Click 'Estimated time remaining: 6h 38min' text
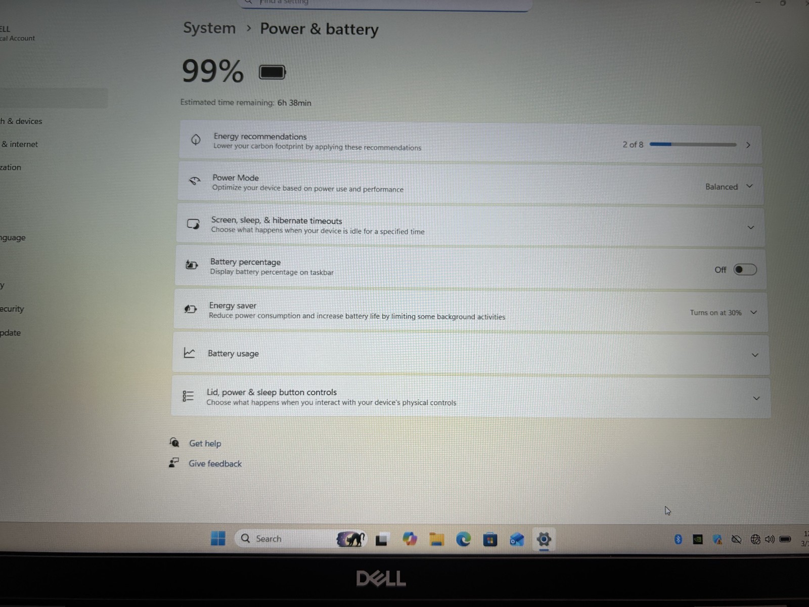 click(246, 103)
